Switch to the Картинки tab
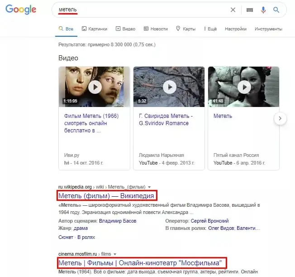Screen dimensions: 295x277 tap(95, 29)
